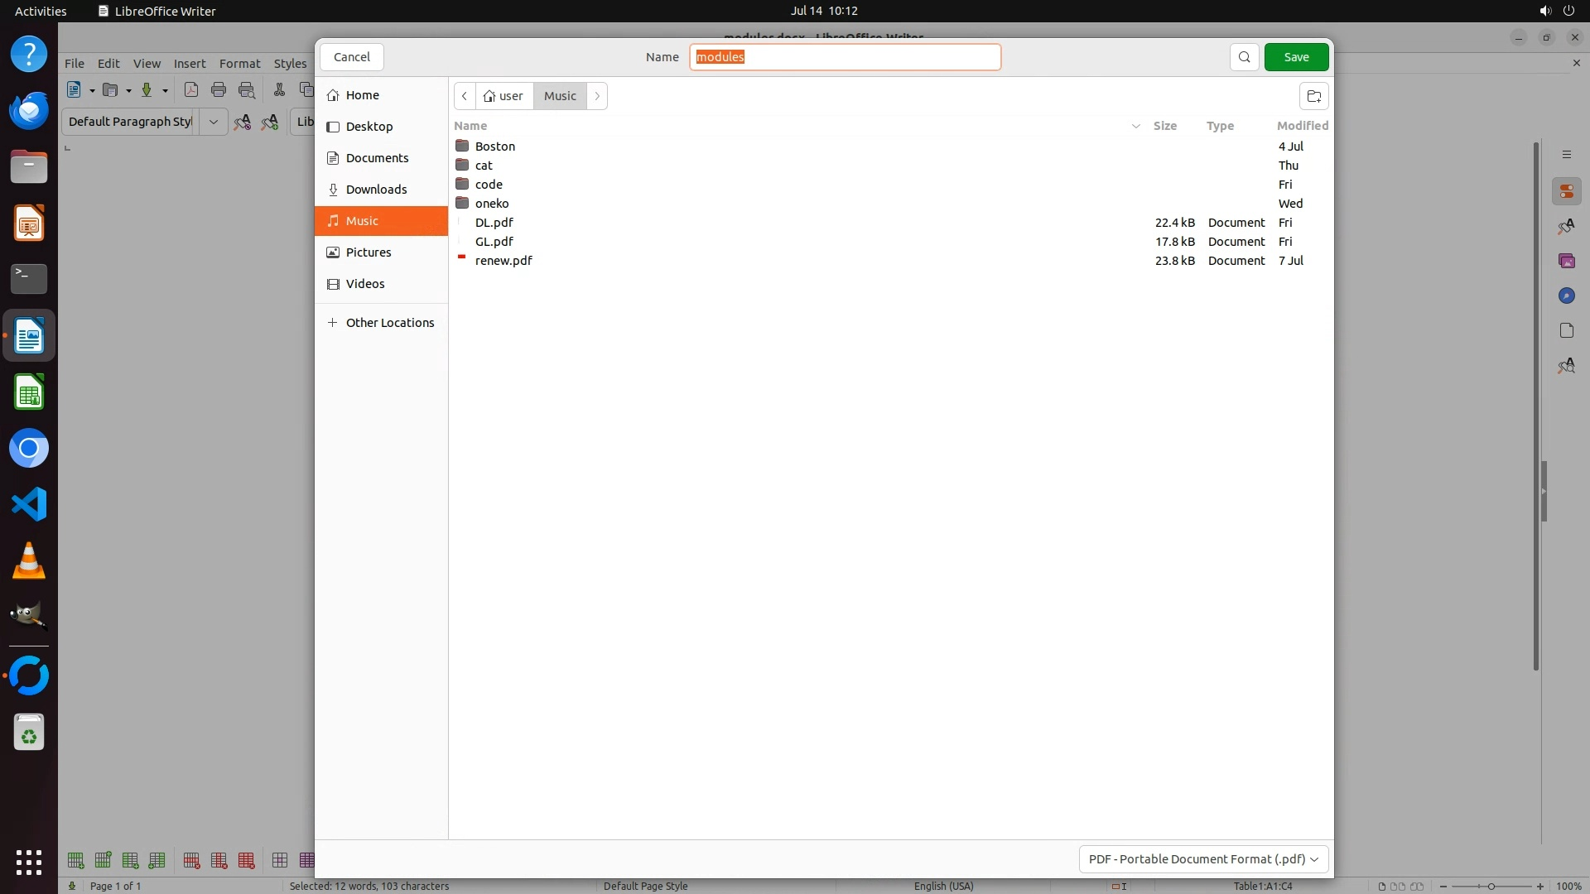The height and width of the screenshot is (894, 1590).
Task: Open the Boston folder in list
Action: point(494,147)
